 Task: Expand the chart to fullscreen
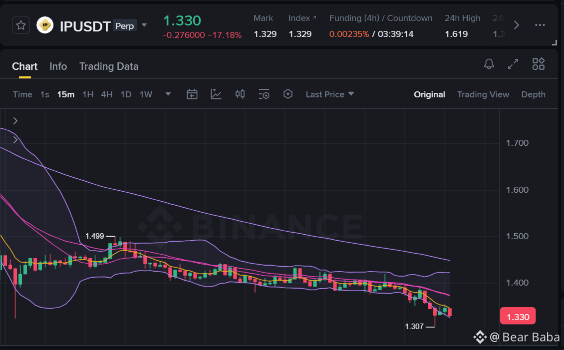(x=513, y=64)
